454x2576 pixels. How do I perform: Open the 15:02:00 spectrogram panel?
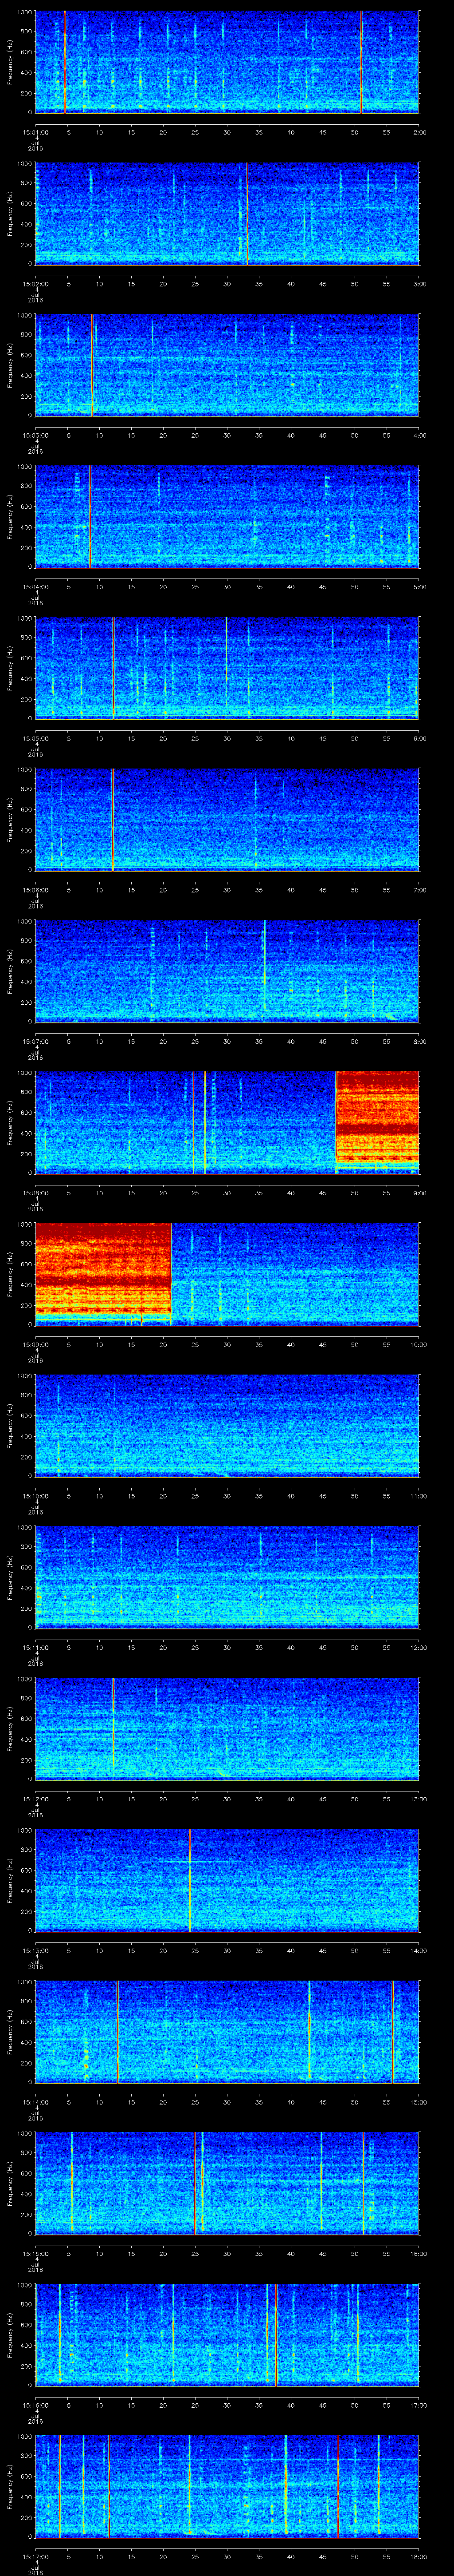coord(227,213)
